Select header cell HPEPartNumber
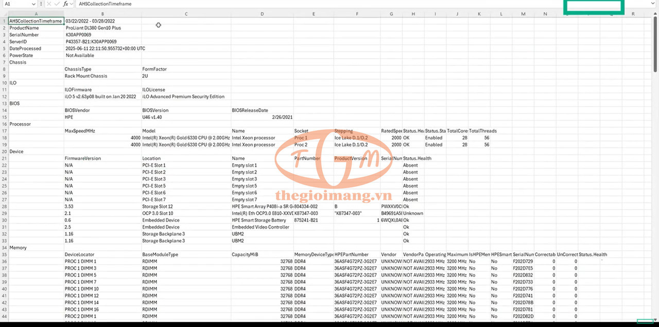659x327 pixels. [x=357, y=254]
